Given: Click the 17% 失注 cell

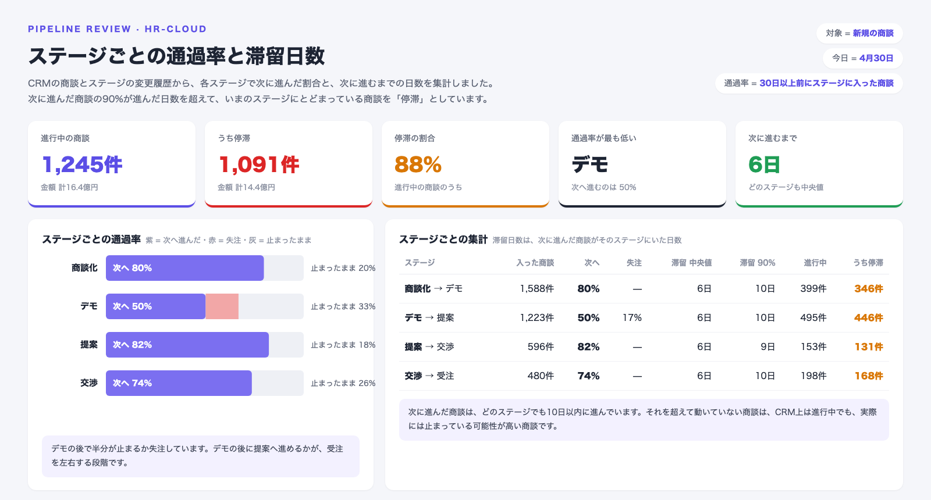Looking at the screenshot, I should [632, 318].
